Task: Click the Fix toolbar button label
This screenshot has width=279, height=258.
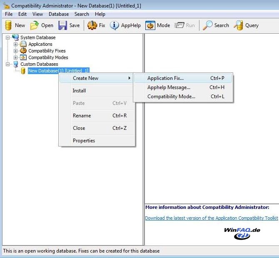Action: [102, 25]
